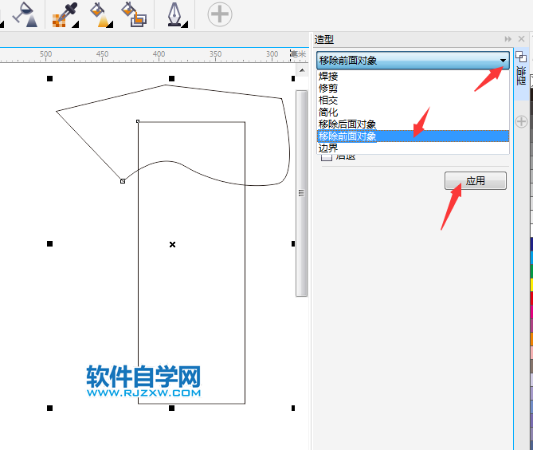The image size is (533, 450).
Task: Click the vertical scrollbar thumb
Action: pyautogui.click(x=301, y=193)
